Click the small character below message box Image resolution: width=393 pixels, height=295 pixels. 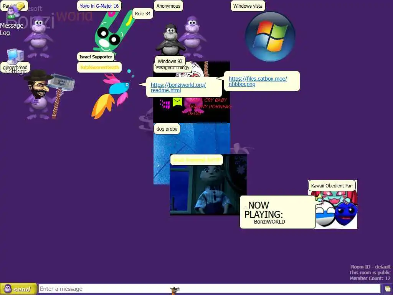(175, 290)
